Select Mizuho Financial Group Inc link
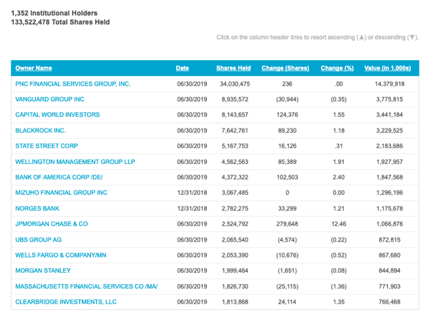This screenshot has width=425, height=312. 61,193
